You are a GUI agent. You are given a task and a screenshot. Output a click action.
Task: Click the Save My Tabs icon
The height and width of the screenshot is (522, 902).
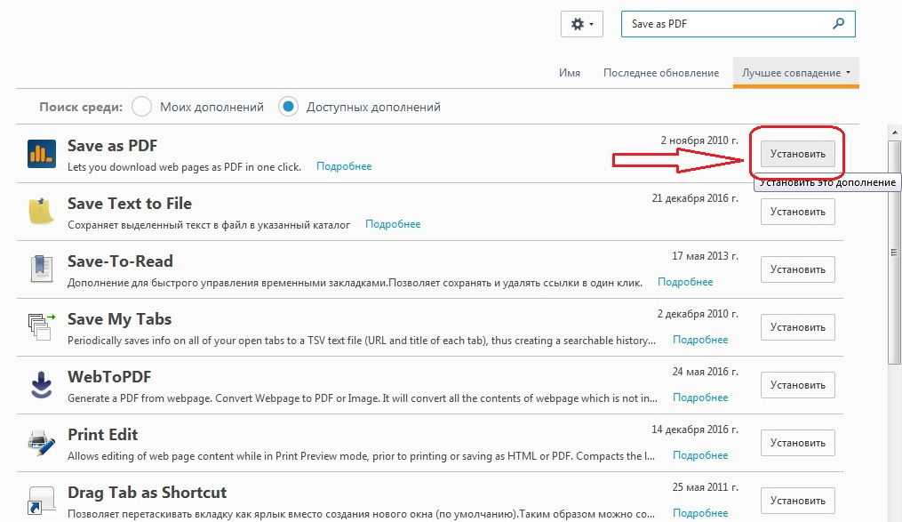pos(41,327)
